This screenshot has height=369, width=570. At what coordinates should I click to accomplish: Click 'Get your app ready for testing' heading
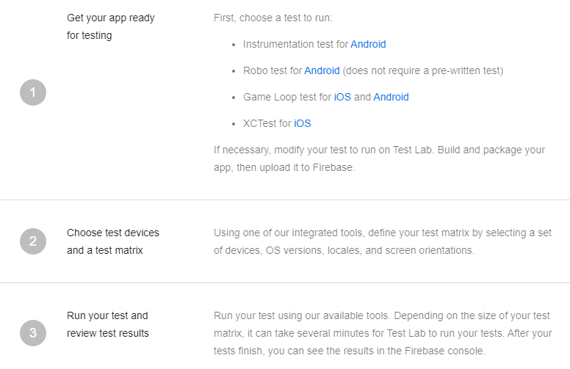(x=110, y=26)
